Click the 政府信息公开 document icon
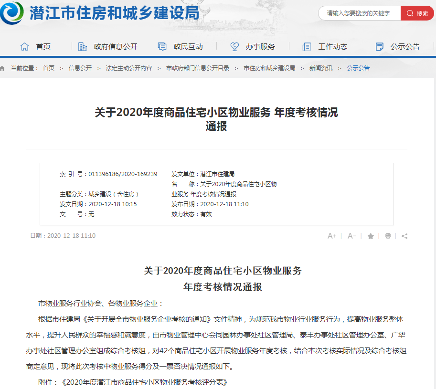Viewport: 436px width, 389px height. [x=82, y=46]
